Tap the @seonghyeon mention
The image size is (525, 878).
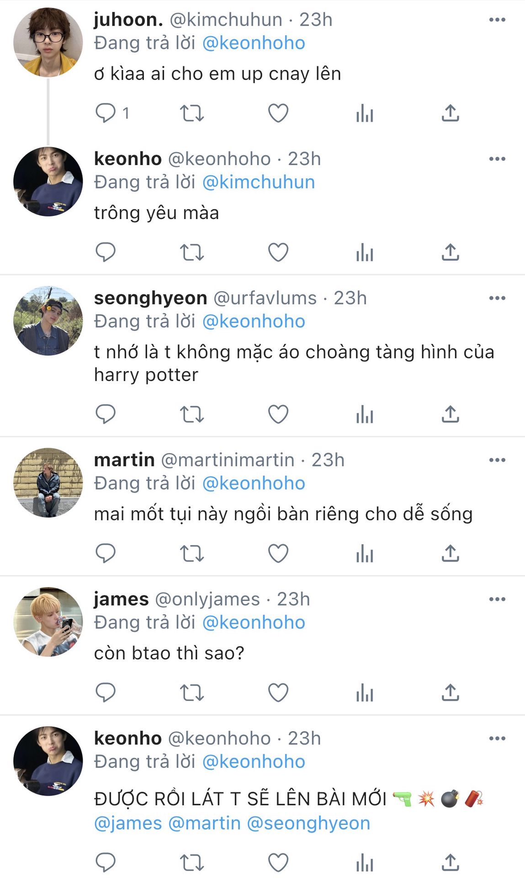point(308,823)
